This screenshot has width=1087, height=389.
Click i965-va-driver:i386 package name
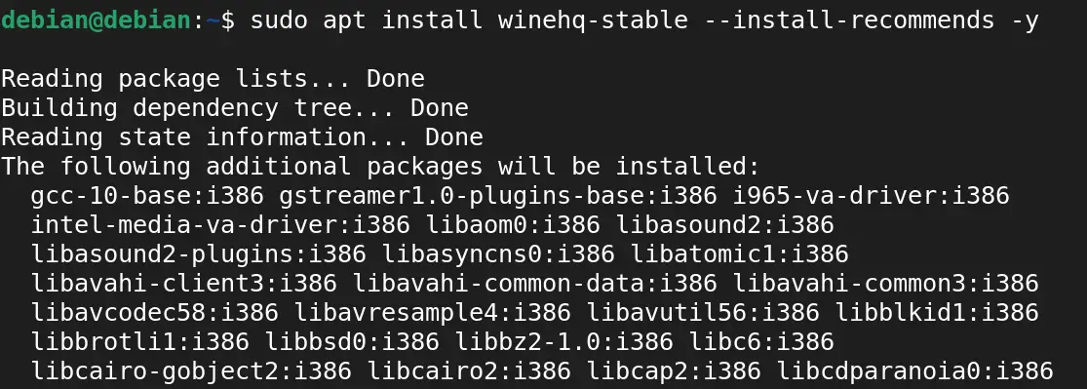[x=871, y=196]
